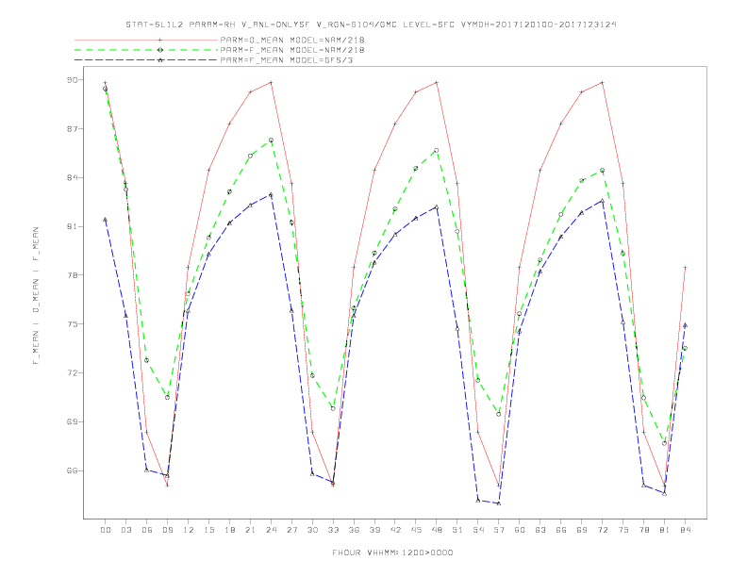Screen dimensions: 747x577
Task: Click x-axis forecast hour label 33
Action: pyautogui.click(x=333, y=530)
